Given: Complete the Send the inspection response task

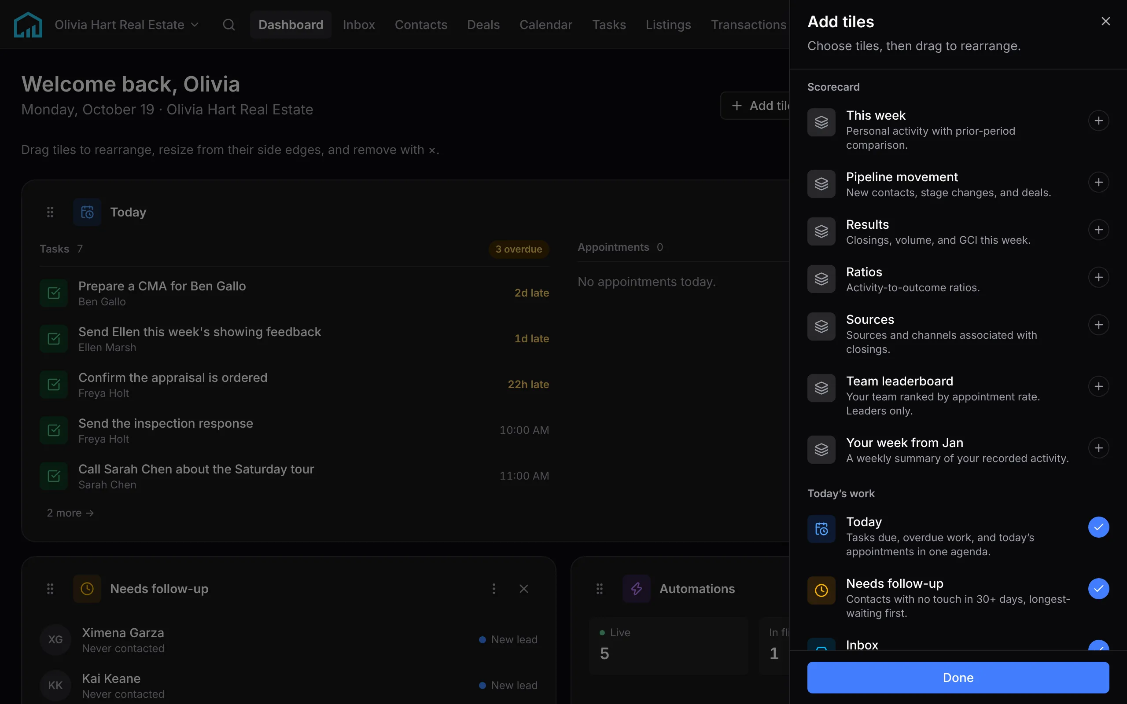Looking at the screenshot, I should pos(54,430).
